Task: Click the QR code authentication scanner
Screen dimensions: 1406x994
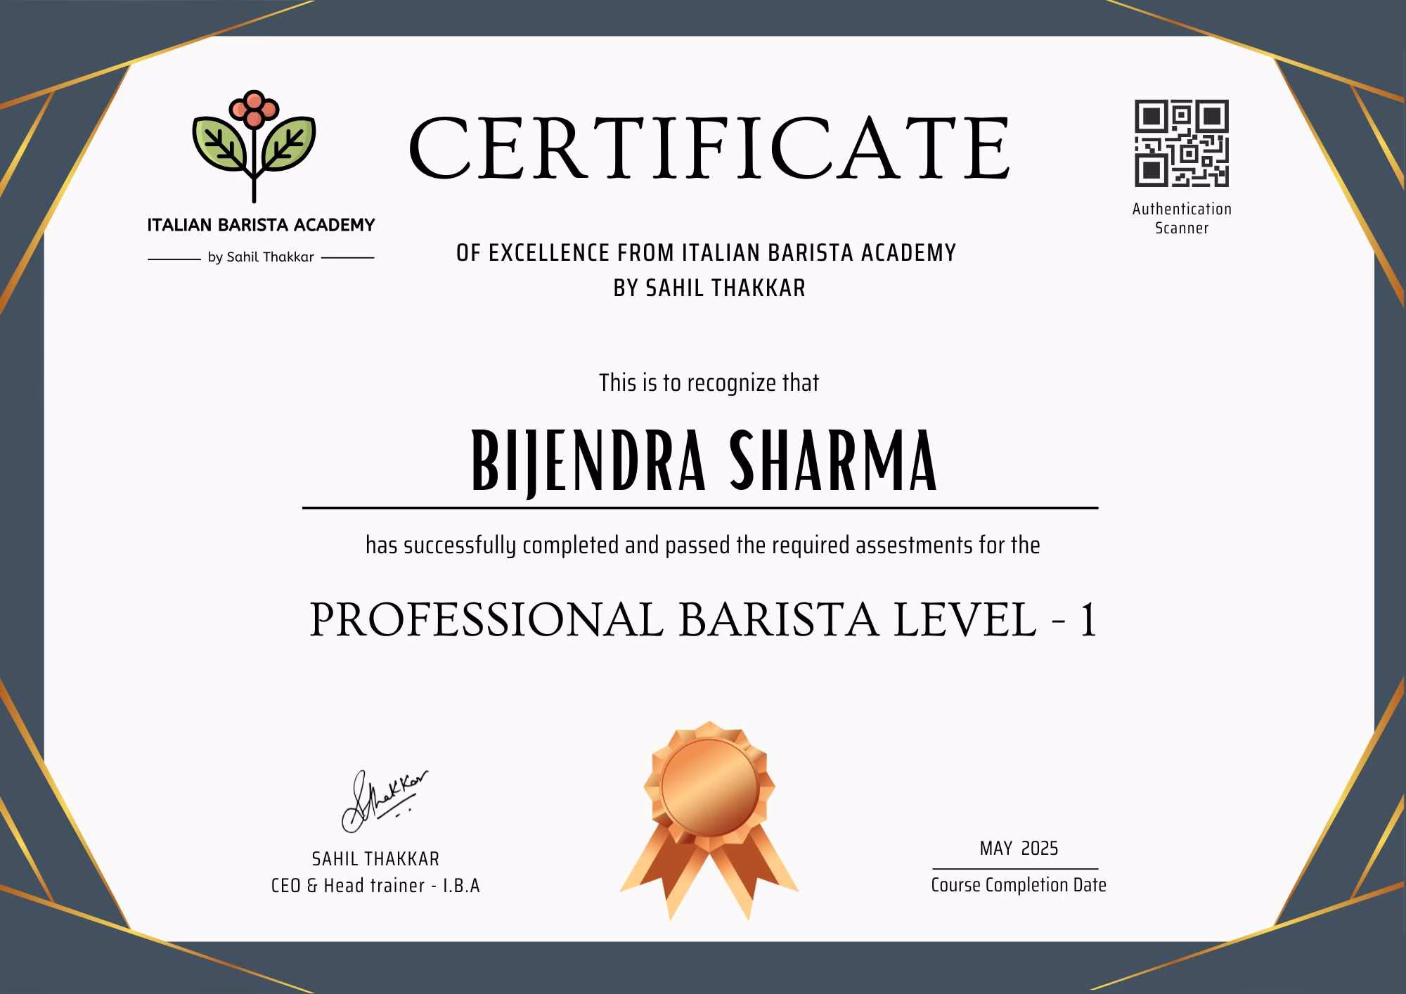Action: pyautogui.click(x=1182, y=143)
